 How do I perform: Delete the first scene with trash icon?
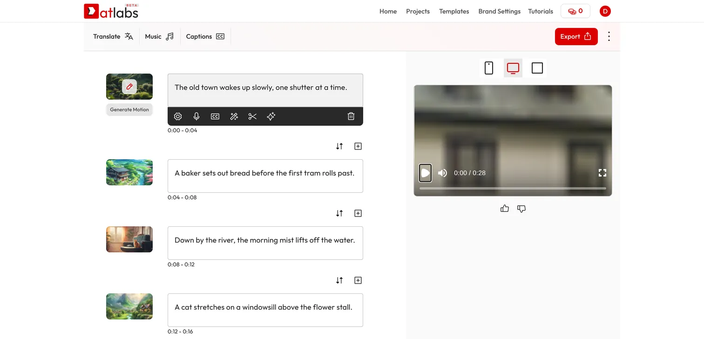tap(351, 116)
